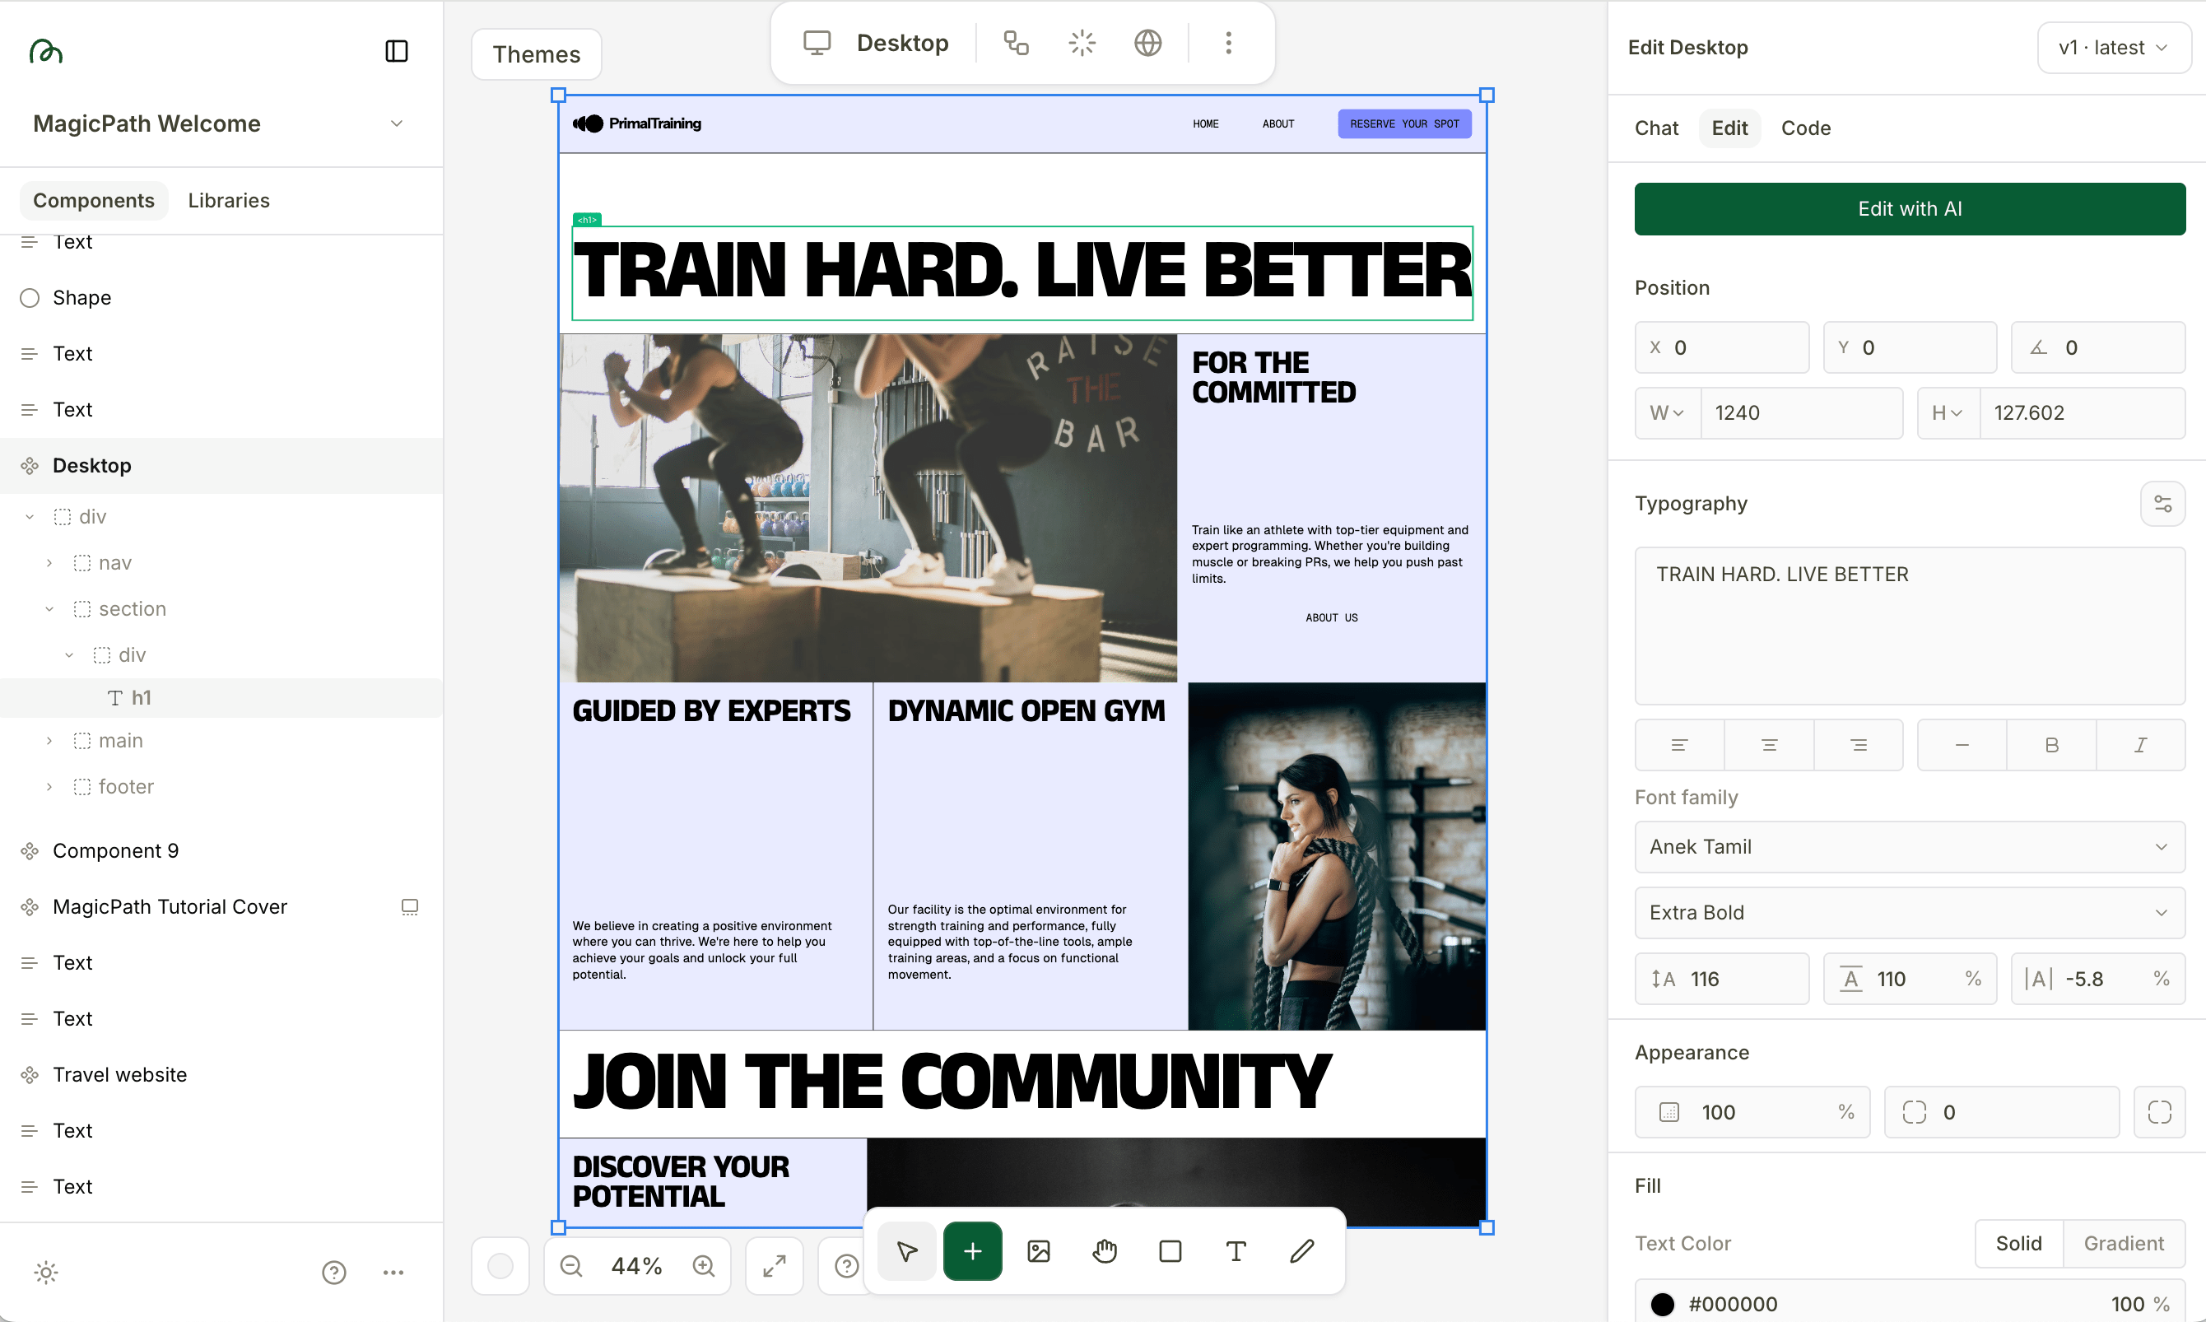Select the hand pan tool
Viewport: 2206px width, 1322px height.
[x=1105, y=1250]
